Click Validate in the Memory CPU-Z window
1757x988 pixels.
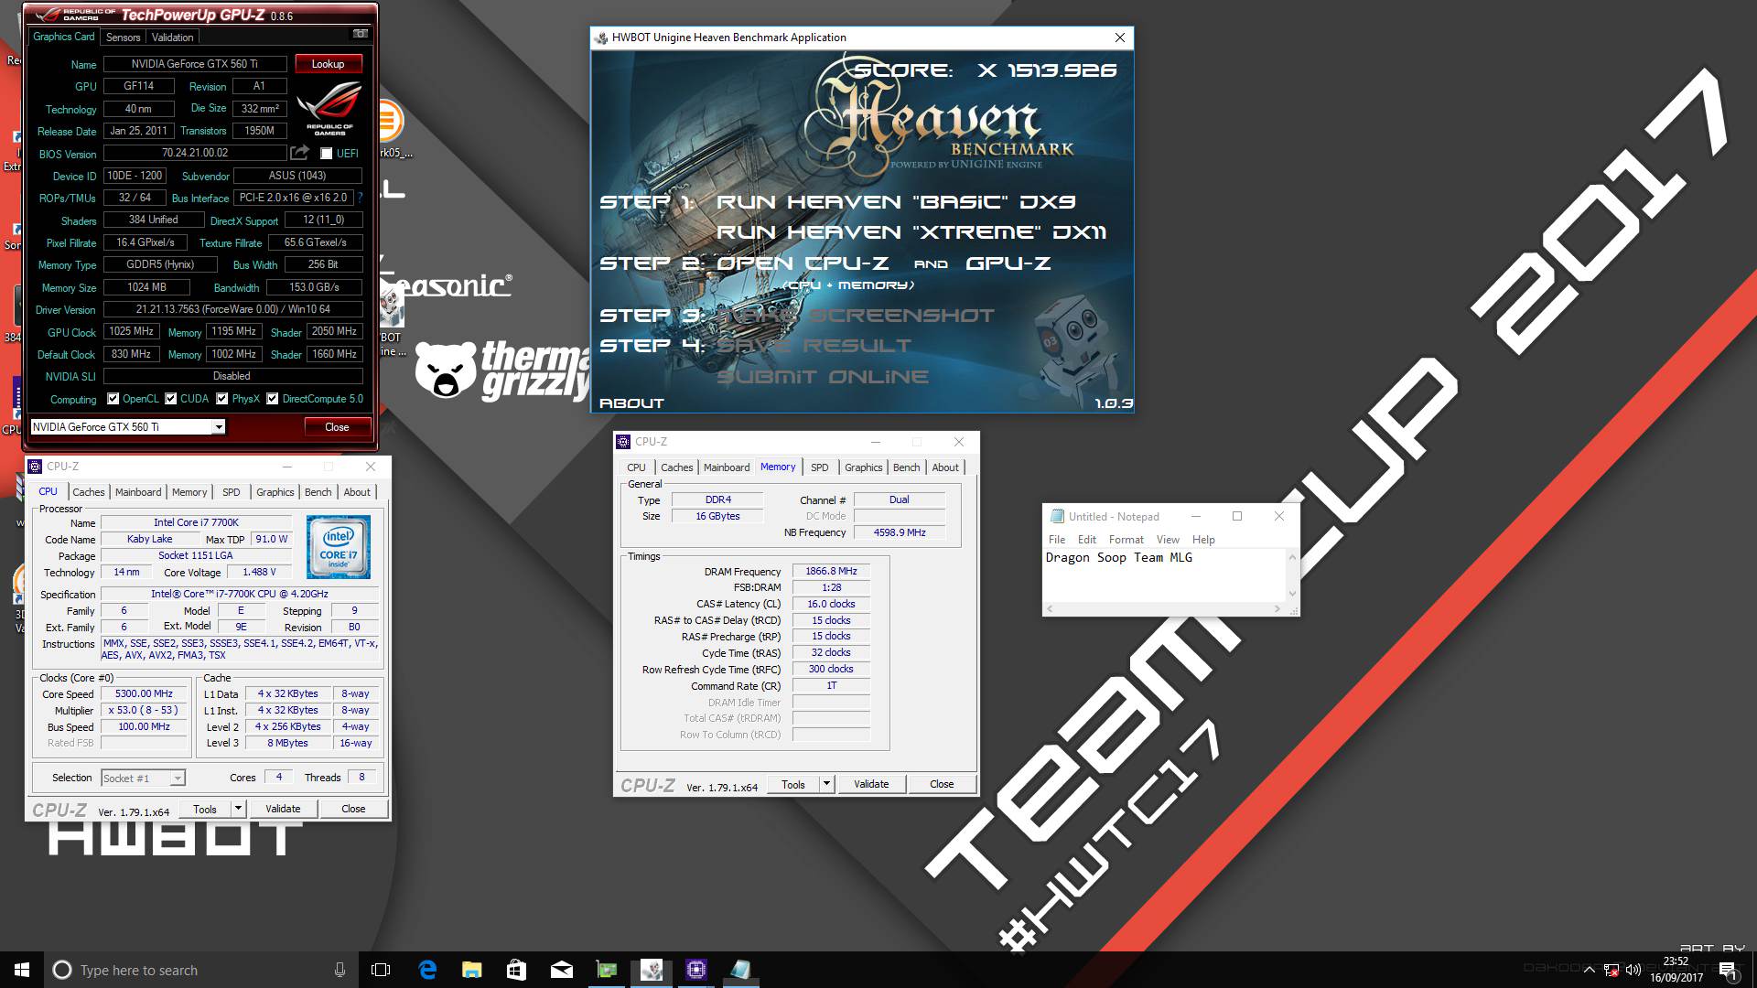pyautogui.click(x=871, y=784)
